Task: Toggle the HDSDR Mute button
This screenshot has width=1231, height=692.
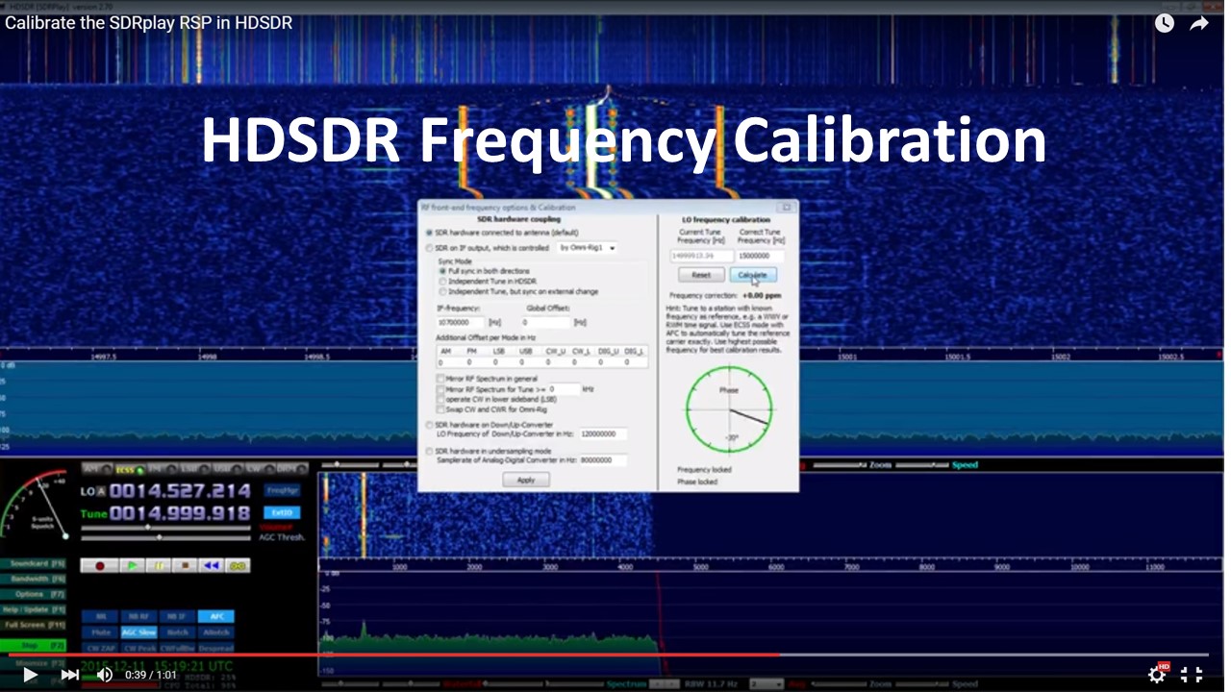Action: click(x=100, y=632)
